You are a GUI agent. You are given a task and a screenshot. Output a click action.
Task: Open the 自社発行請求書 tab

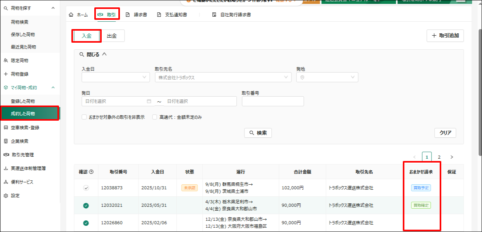pos(231,15)
